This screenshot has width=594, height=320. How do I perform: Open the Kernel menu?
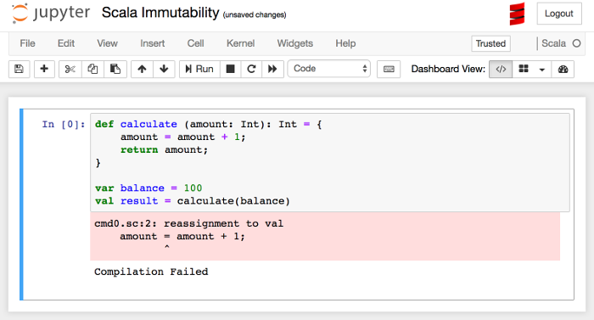(x=240, y=43)
